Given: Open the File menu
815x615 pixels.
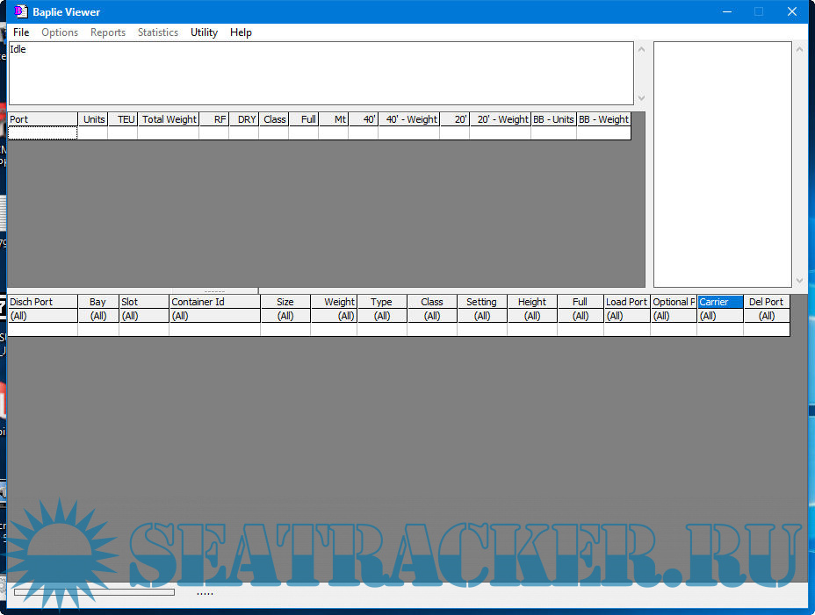Looking at the screenshot, I should [21, 32].
